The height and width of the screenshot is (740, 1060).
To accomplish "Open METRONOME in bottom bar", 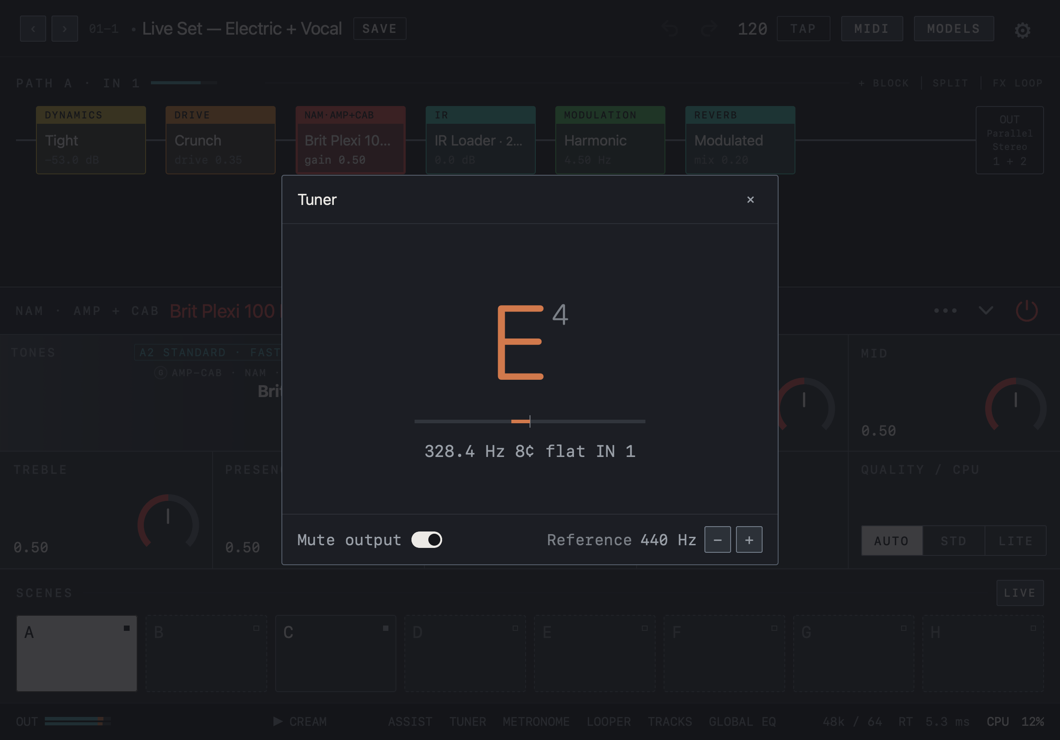I will [536, 721].
